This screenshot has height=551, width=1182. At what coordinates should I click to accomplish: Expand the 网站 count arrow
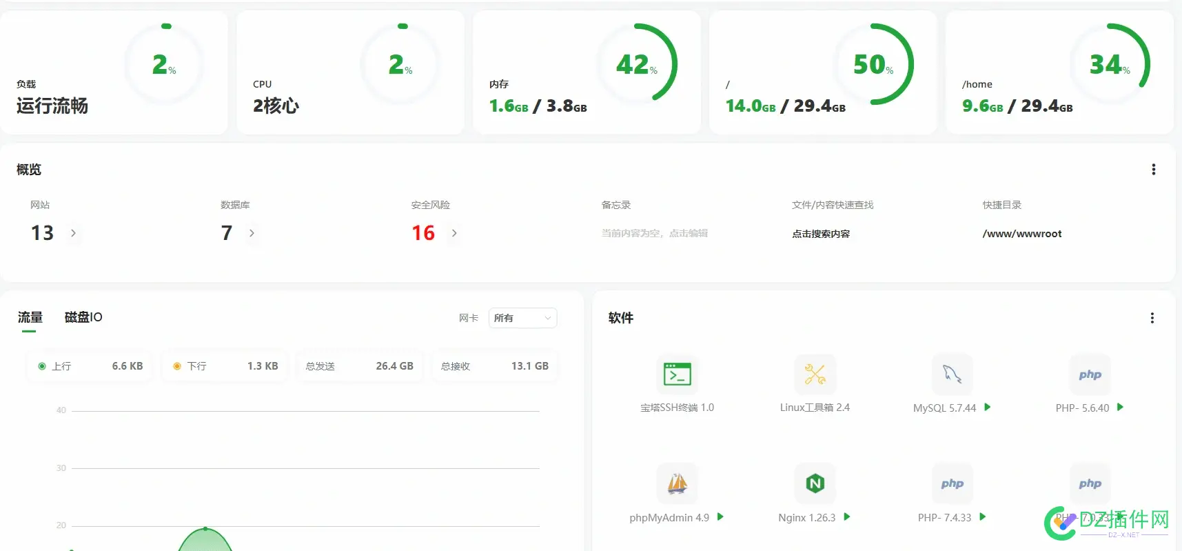pyautogui.click(x=73, y=233)
